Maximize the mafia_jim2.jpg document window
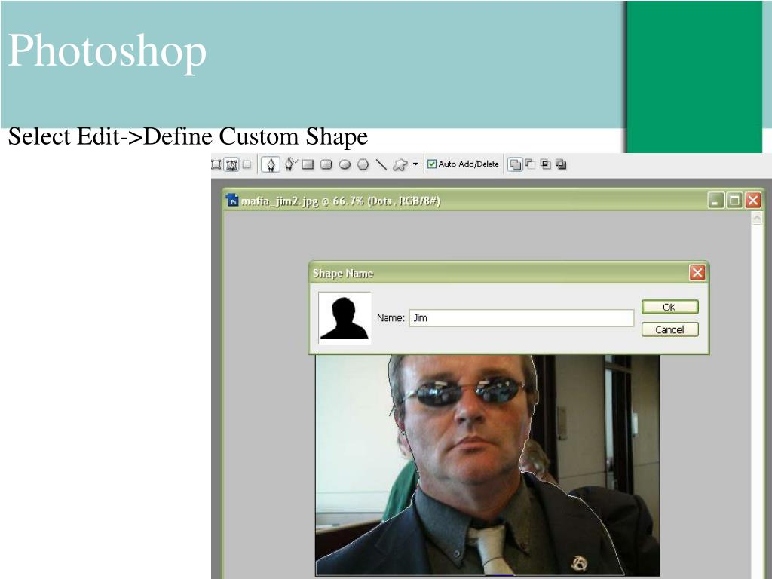 [734, 201]
